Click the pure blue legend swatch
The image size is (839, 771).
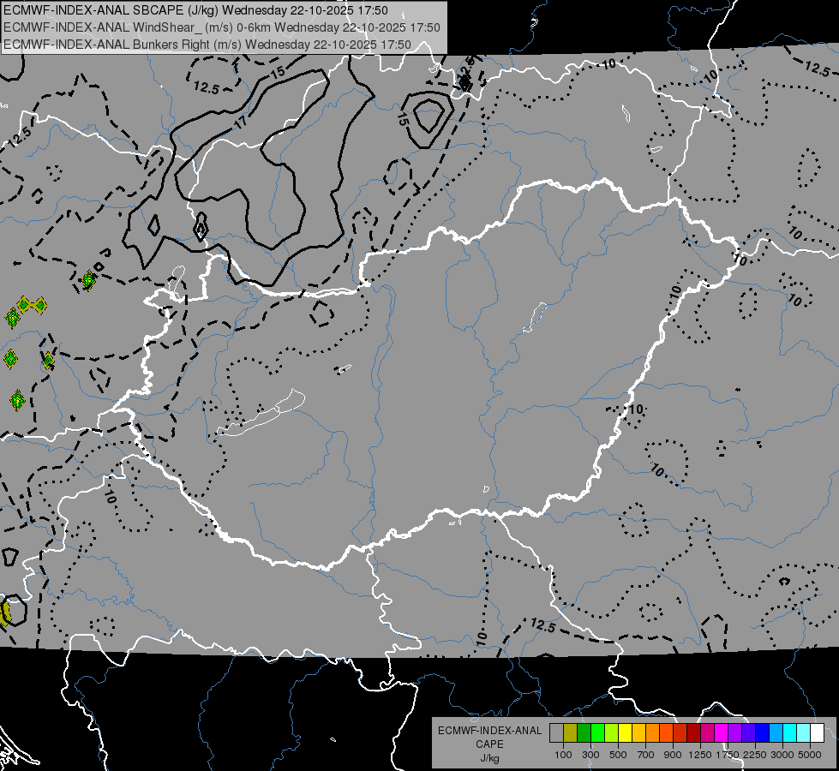[762, 732]
